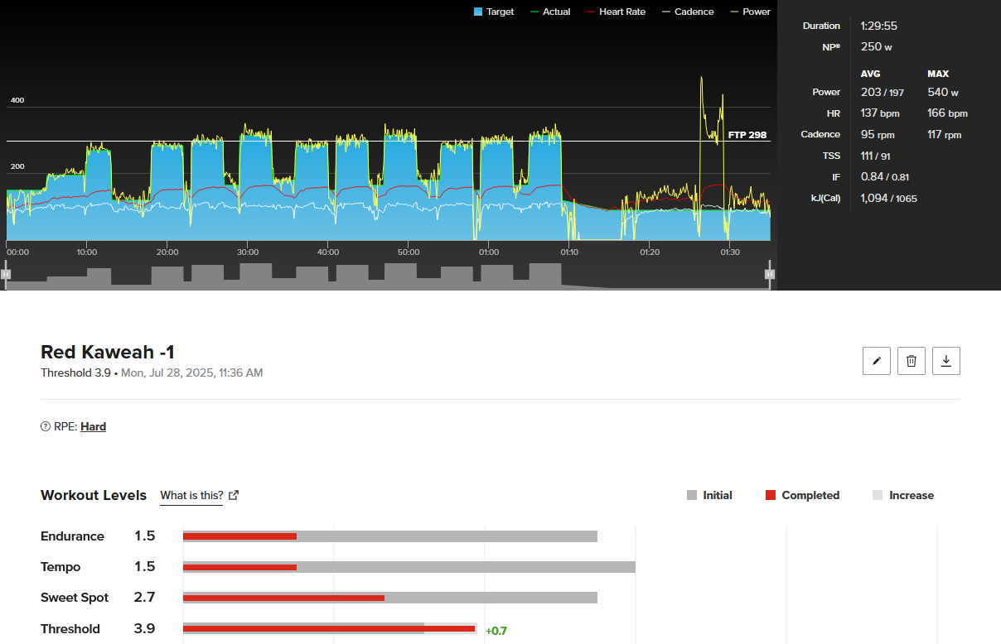Viewport: 1001px width, 644px height.
Task: Click the Endurance 1.5 level number
Action: (145, 536)
